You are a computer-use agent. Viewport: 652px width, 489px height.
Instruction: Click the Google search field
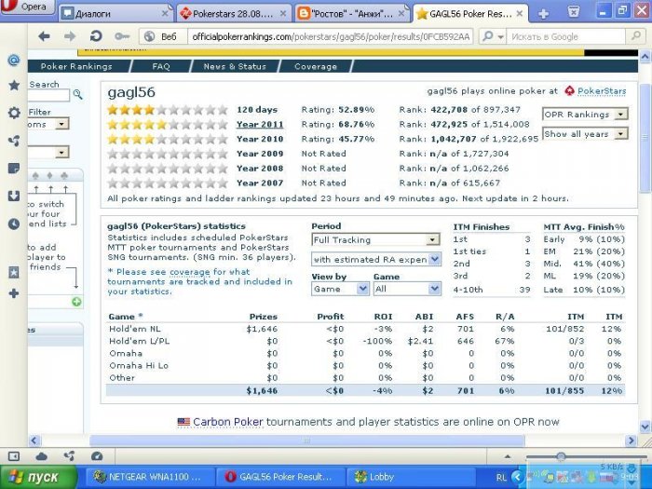point(566,36)
